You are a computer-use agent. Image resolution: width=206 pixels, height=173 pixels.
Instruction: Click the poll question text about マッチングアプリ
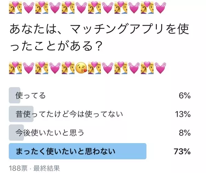tap(99, 38)
